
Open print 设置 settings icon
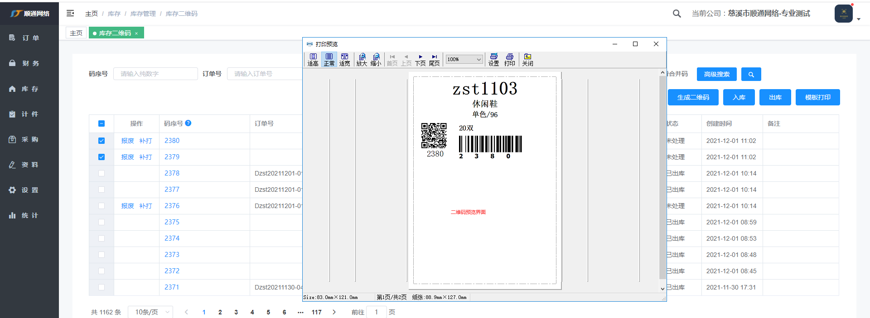point(493,59)
